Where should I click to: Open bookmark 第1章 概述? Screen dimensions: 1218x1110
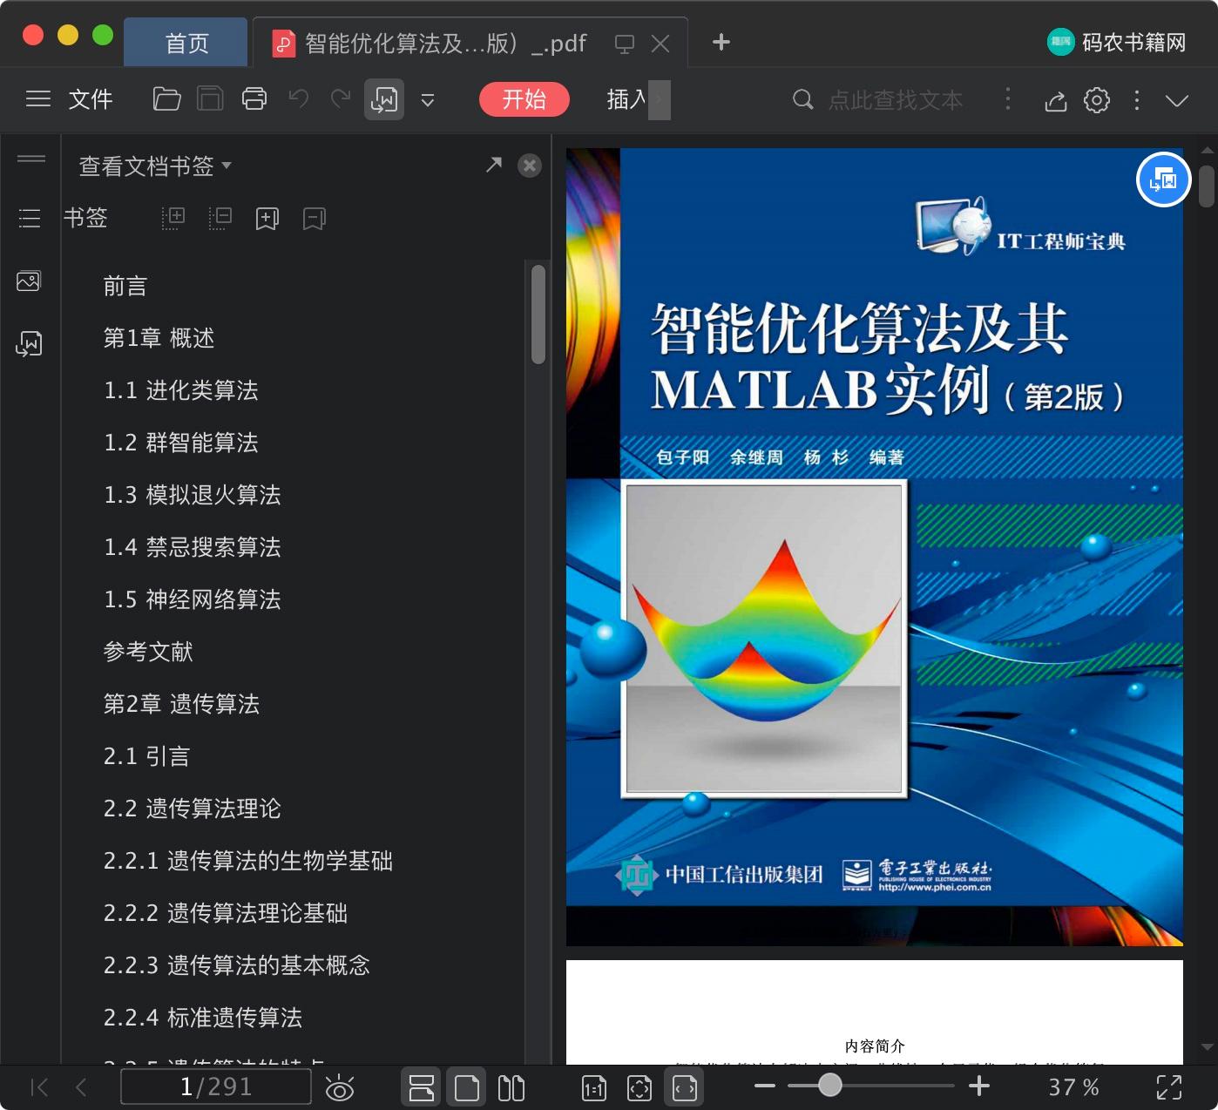point(159,338)
